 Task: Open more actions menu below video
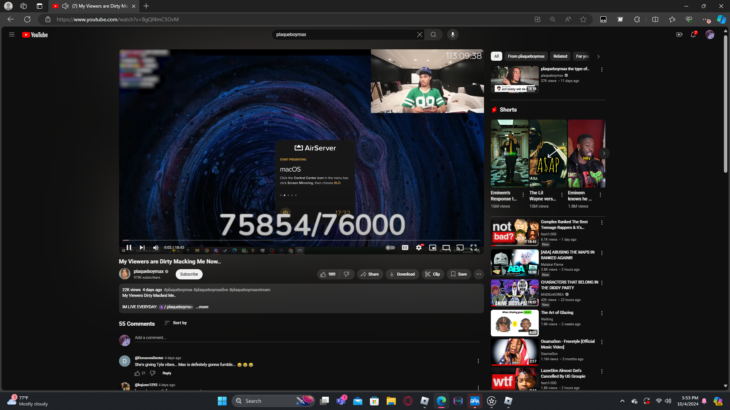click(x=479, y=274)
